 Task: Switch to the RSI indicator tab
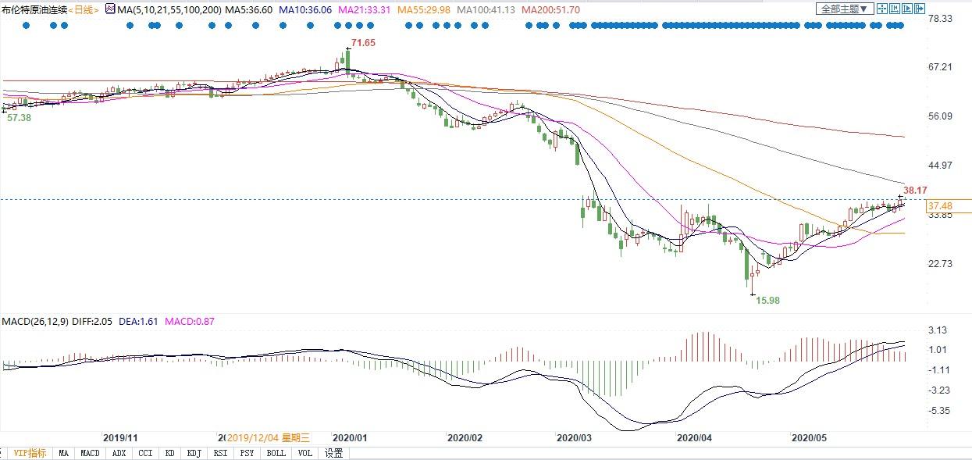(220, 453)
